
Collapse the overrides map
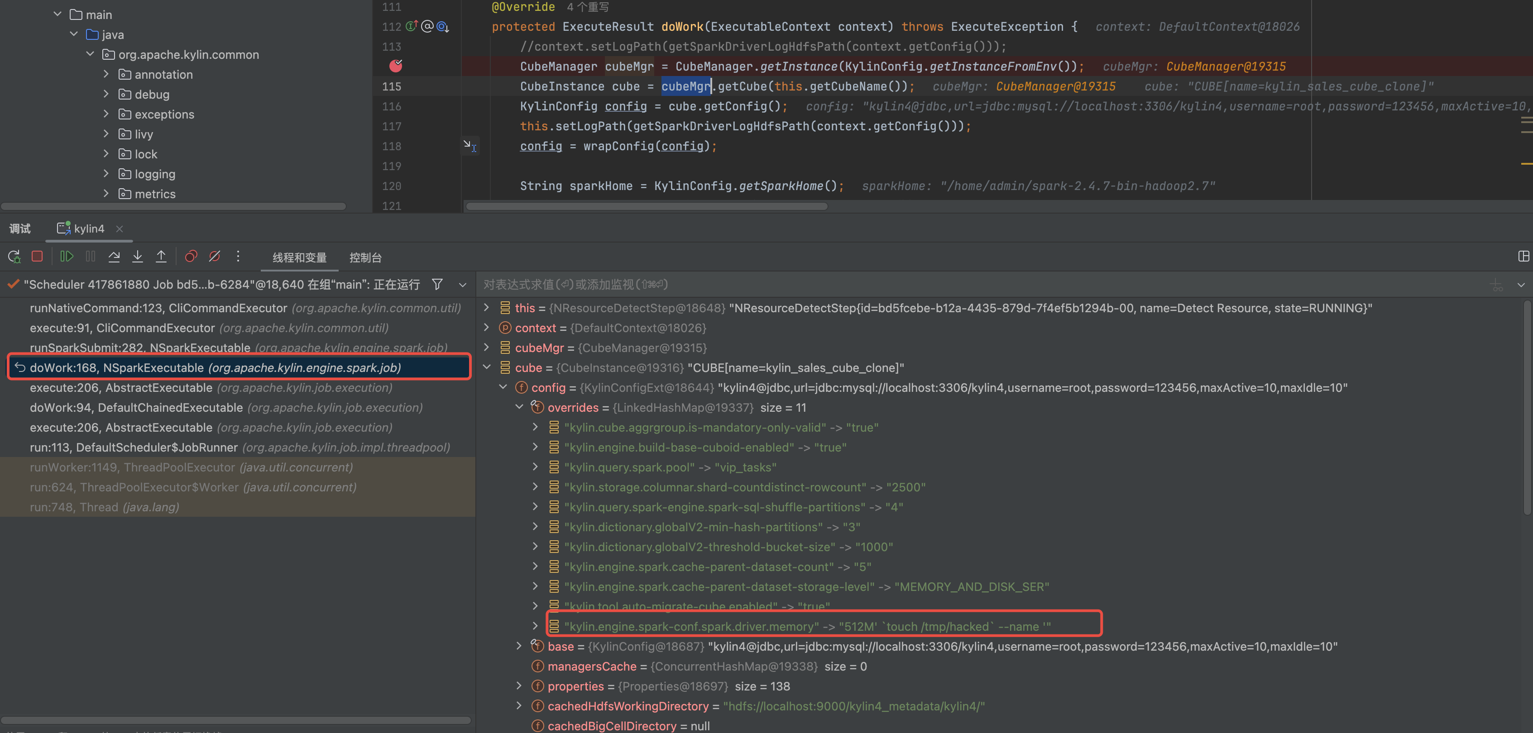point(519,407)
